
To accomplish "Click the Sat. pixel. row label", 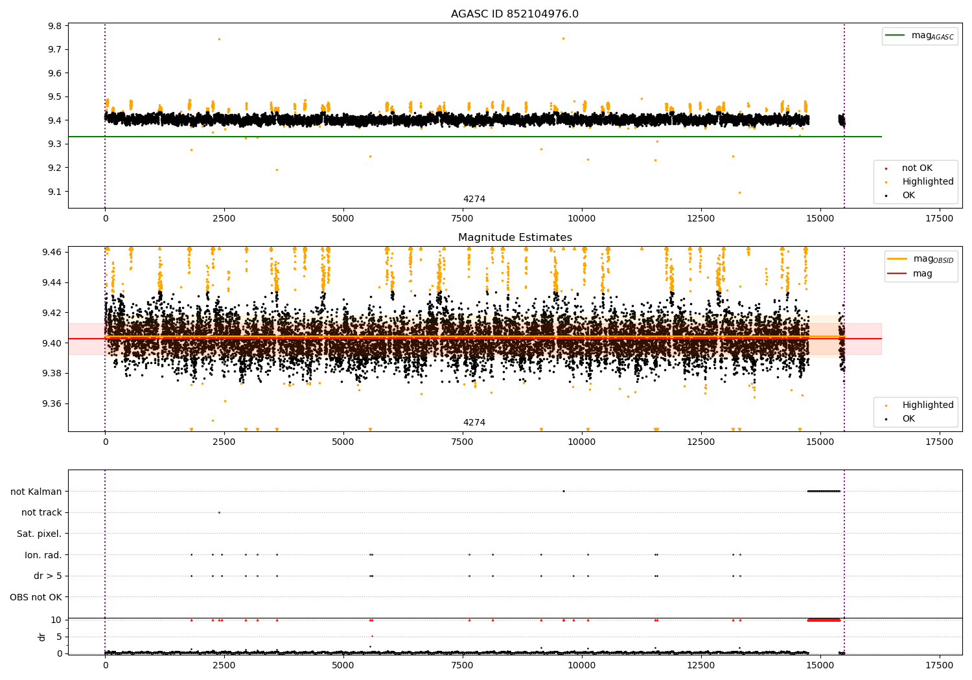I will click(40, 534).
